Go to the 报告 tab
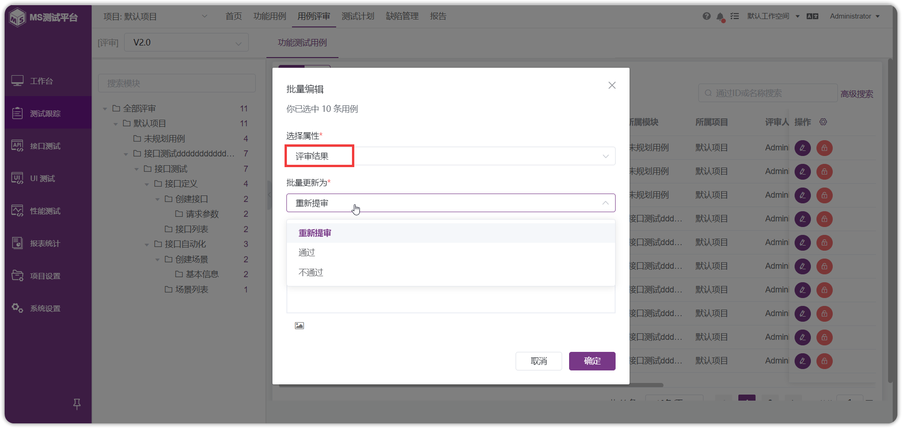Viewport: 902px width, 428px height. pos(438,16)
